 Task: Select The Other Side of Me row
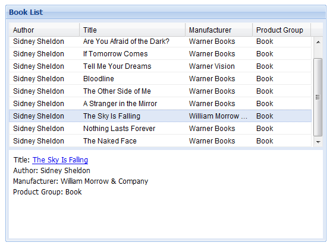click(x=161, y=91)
